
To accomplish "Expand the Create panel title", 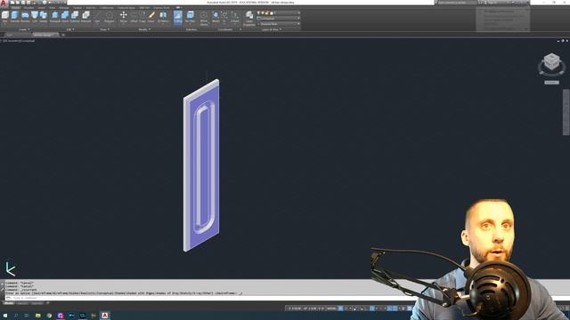I will point(24,29).
